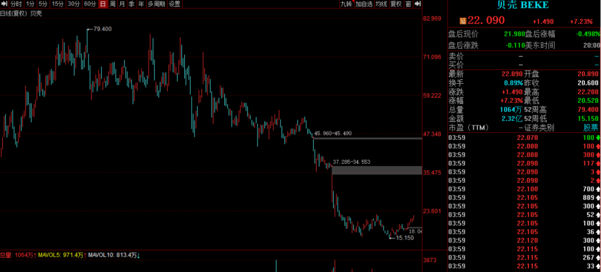601x272 pixels.
Task: Select the 1分 period tab
Action: (x=30, y=4)
